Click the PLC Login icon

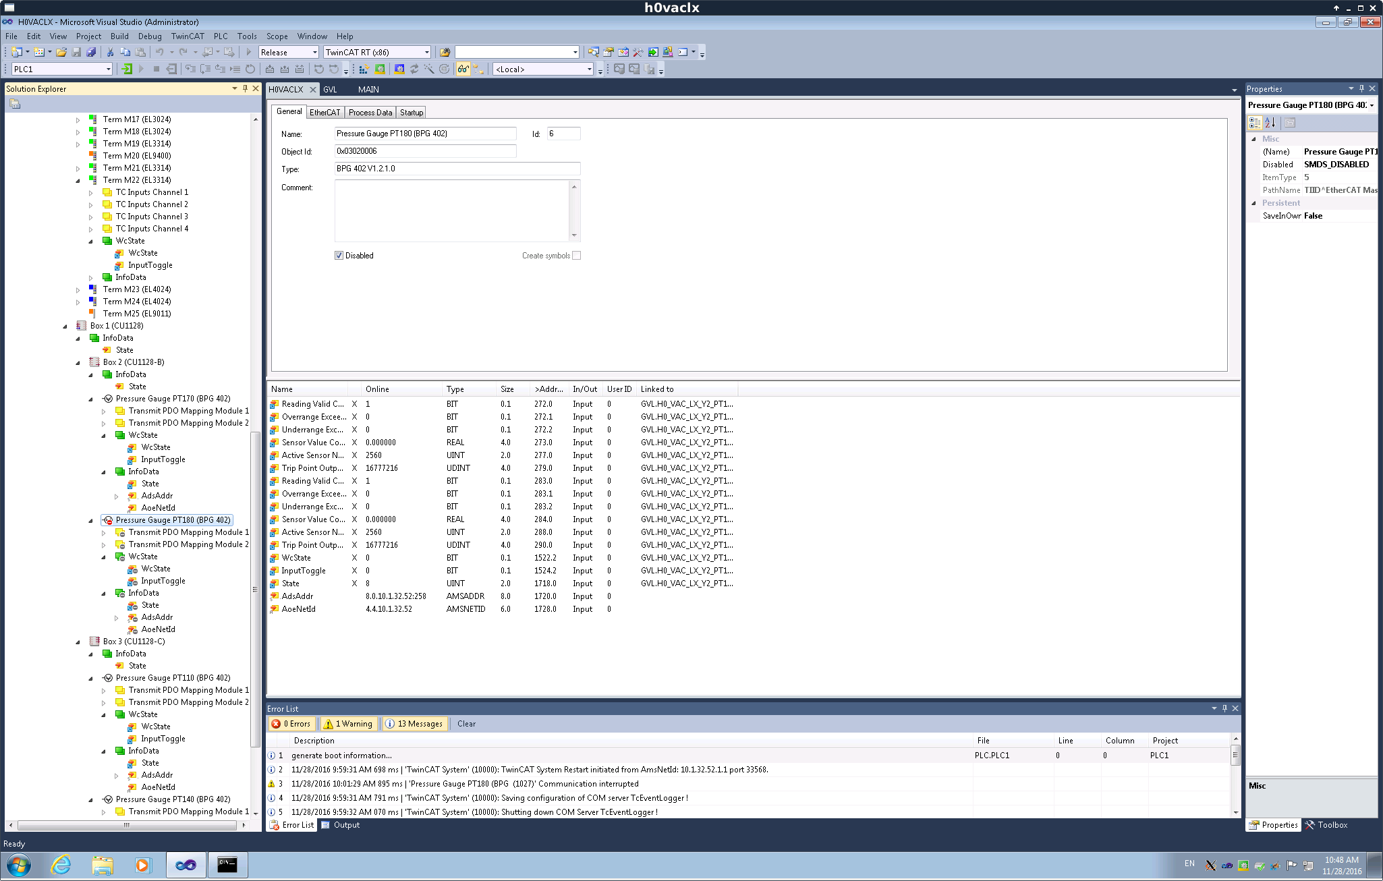127,69
